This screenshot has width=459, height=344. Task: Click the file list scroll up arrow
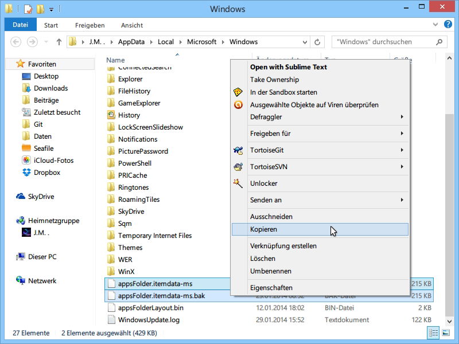click(449, 58)
